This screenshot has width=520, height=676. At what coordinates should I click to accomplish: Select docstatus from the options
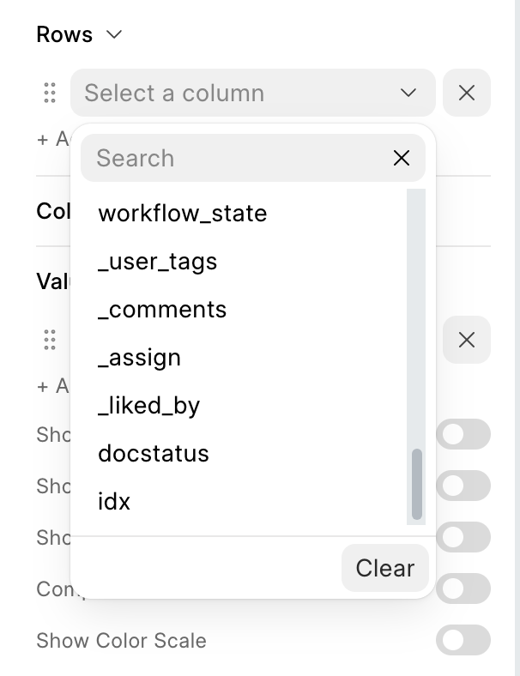(x=154, y=453)
